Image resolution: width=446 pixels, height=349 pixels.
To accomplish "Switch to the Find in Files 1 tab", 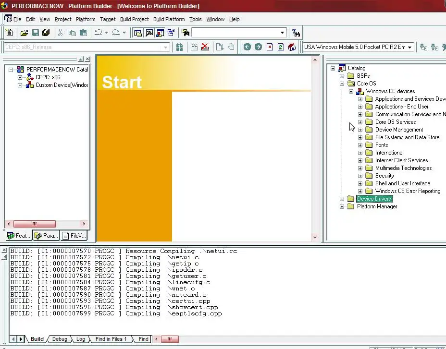I will tap(111, 339).
